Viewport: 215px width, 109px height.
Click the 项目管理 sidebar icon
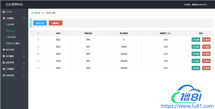click(x=4, y=56)
